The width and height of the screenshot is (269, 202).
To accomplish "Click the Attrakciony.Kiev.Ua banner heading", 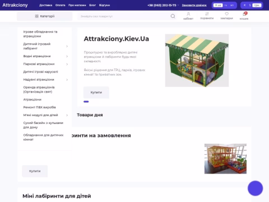I will [117, 39].
